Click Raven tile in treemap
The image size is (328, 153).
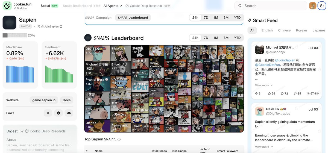pyautogui.click(x=121, y=93)
